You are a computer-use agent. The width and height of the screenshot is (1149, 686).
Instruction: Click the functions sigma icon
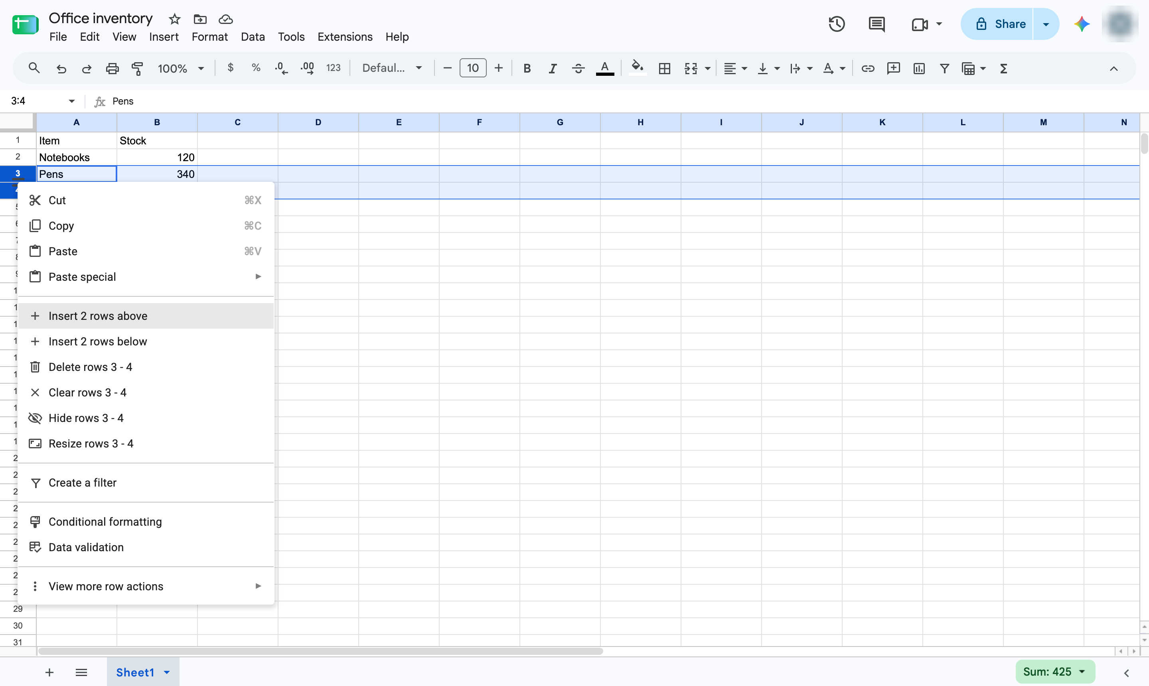click(x=1003, y=69)
